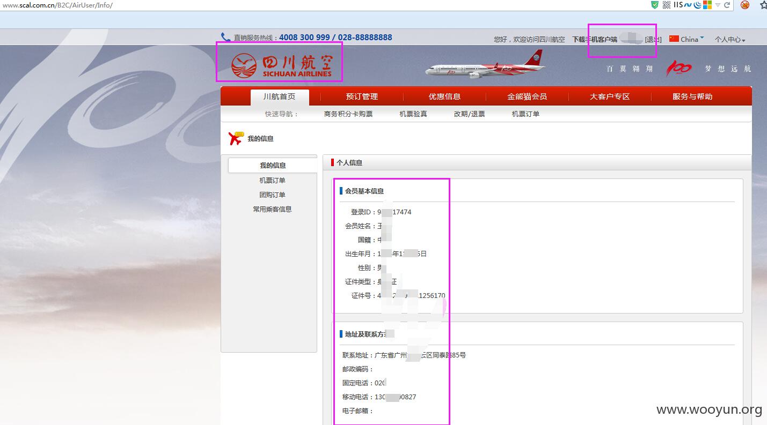Viewport: 767px width, 425px height.
Task: Click the Sichuan Airlines logo
Action: 281,66
